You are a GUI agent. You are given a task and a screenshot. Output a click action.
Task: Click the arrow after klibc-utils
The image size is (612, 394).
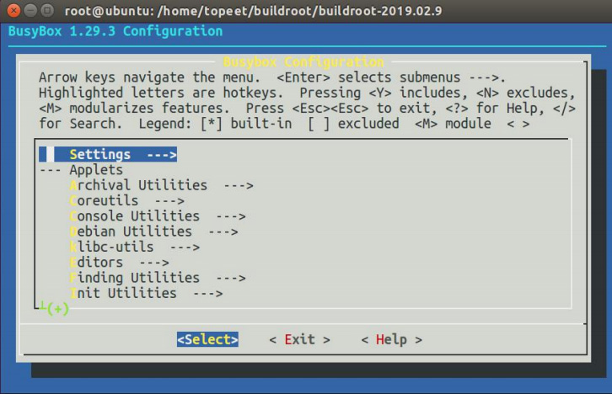pos(185,247)
